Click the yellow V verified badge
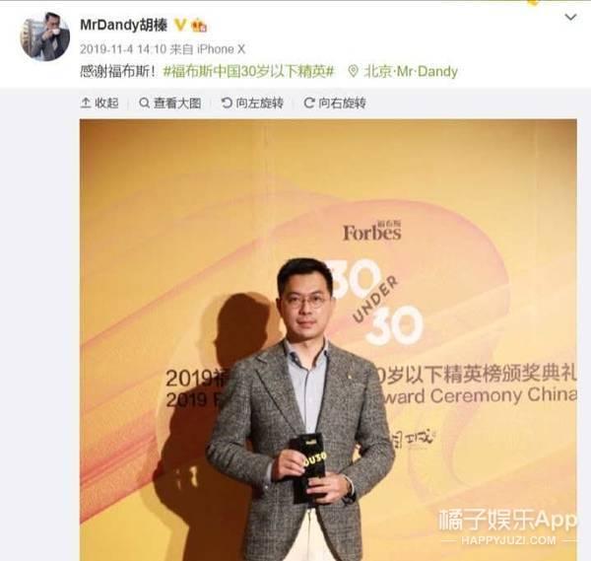The width and height of the screenshot is (591, 561). [x=180, y=25]
